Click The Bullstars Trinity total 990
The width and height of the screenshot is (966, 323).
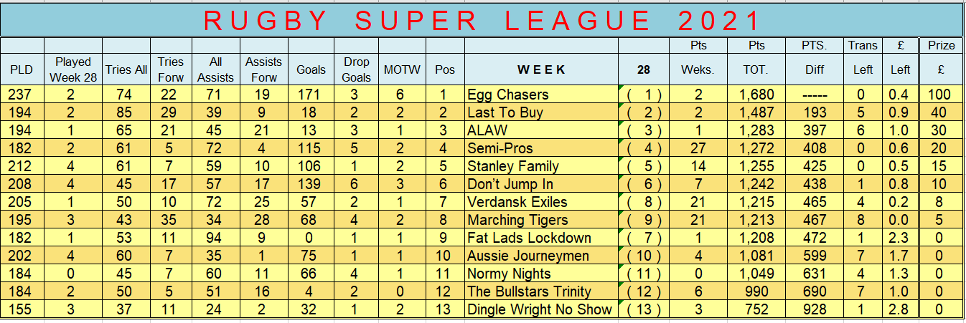click(x=757, y=291)
